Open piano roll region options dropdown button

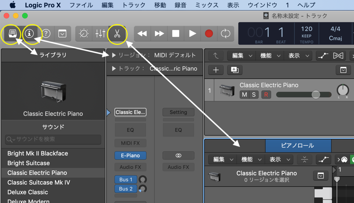(x=321, y=176)
